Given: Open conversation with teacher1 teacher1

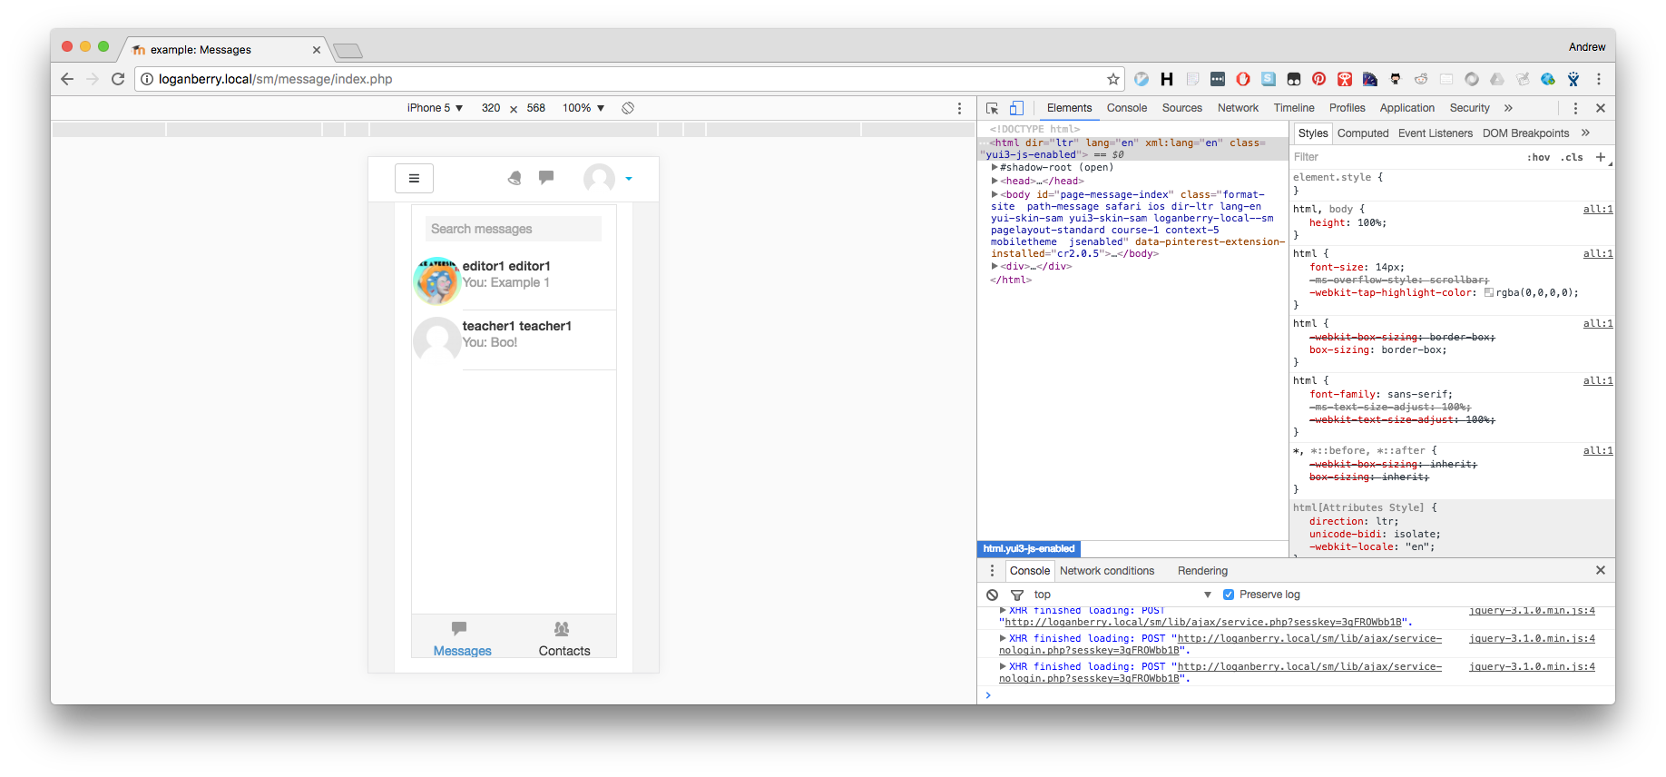Looking at the screenshot, I should (514, 340).
